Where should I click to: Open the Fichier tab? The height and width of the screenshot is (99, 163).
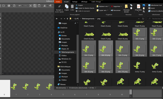click(58, 2)
